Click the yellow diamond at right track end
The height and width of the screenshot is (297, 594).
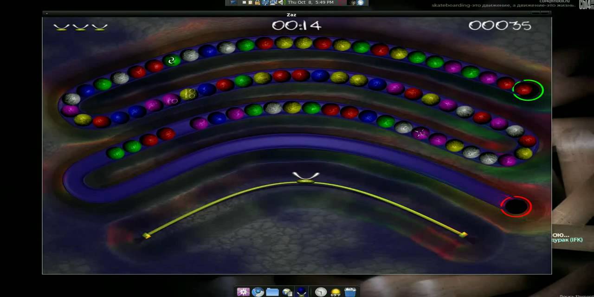tap(463, 234)
